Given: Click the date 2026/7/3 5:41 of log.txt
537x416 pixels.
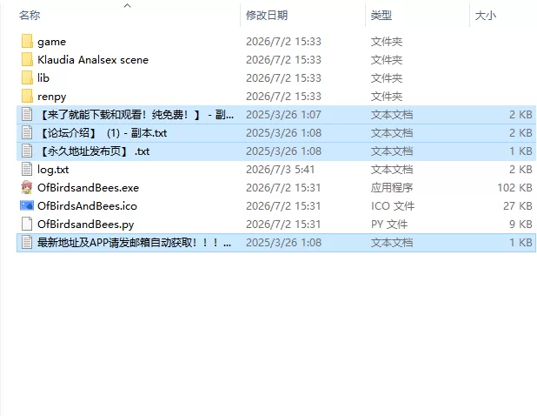Looking at the screenshot, I should click(280, 170).
